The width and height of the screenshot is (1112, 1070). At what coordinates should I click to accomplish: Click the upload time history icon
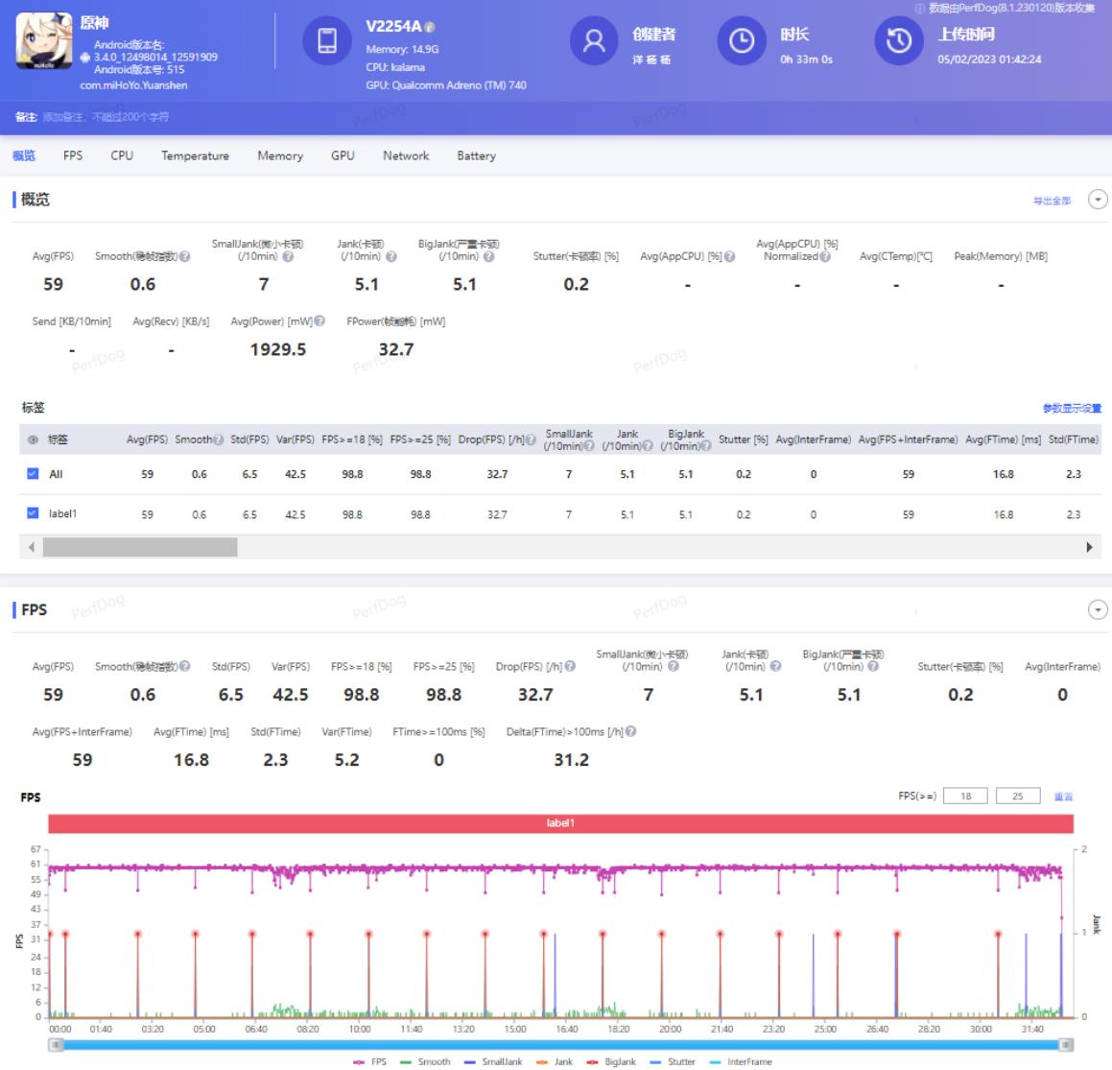pos(898,41)
